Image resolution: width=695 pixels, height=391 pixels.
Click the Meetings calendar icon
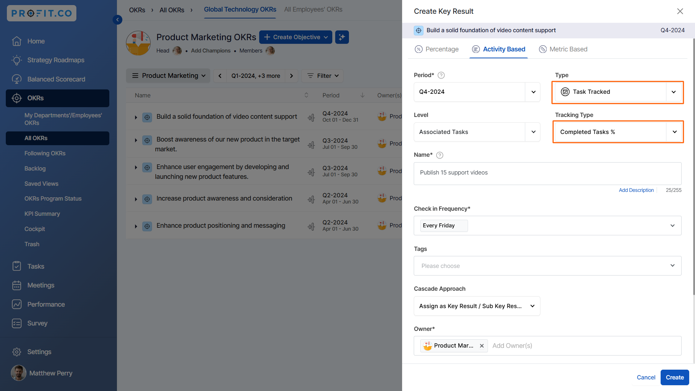tap(17, 285)
